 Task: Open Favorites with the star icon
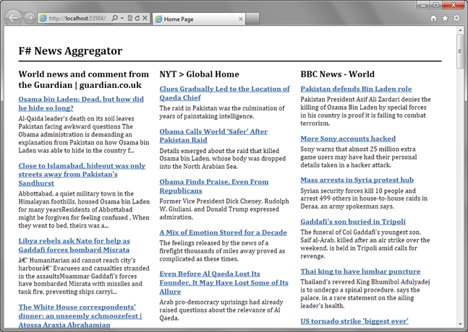(445, 18)
